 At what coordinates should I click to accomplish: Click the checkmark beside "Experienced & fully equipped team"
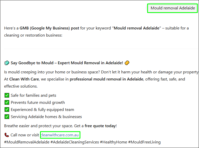click(7, 110)
